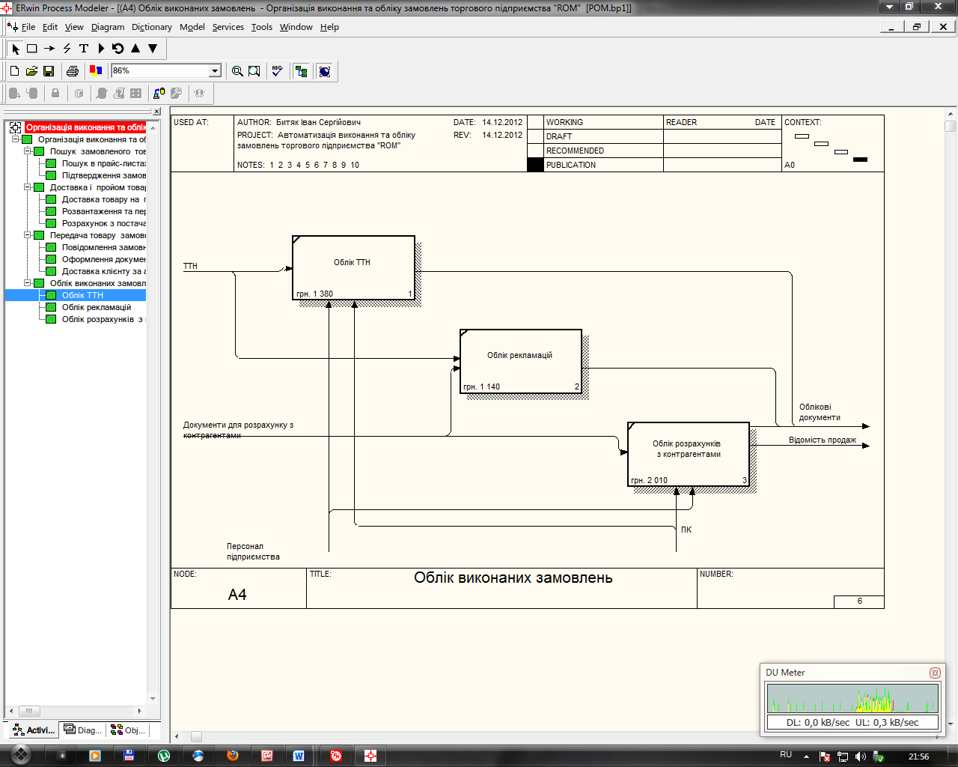Select 'Оформлення докумен' tree item

(103, 259)
